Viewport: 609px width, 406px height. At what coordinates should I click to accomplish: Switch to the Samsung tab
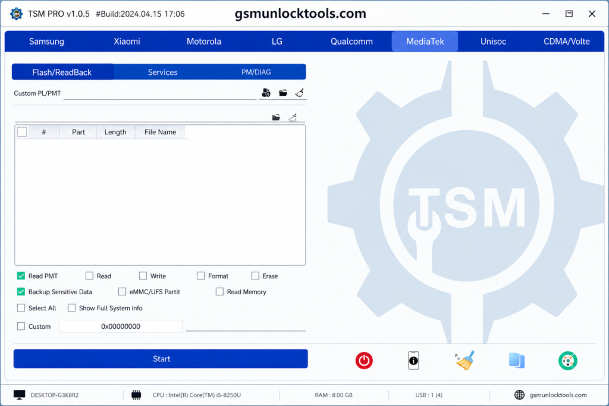pyautogui.click(x=46, y=42)
